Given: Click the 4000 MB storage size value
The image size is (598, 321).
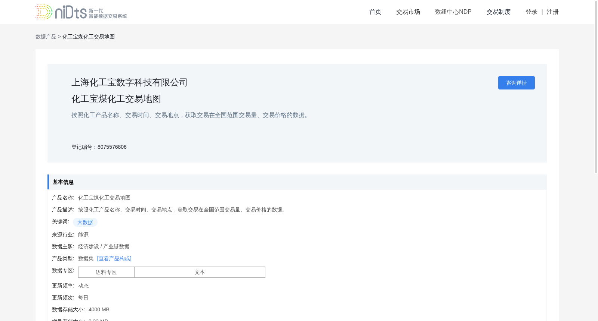Looking at the screenshot, I should [x=99, y=309].
